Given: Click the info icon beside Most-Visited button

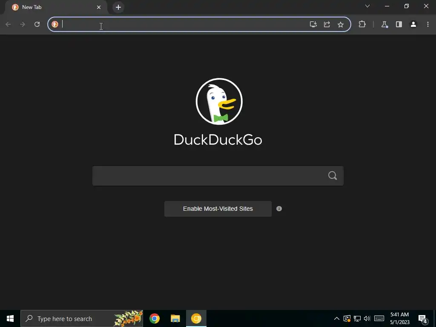Looking at the screenshot, I should point(279,209).
